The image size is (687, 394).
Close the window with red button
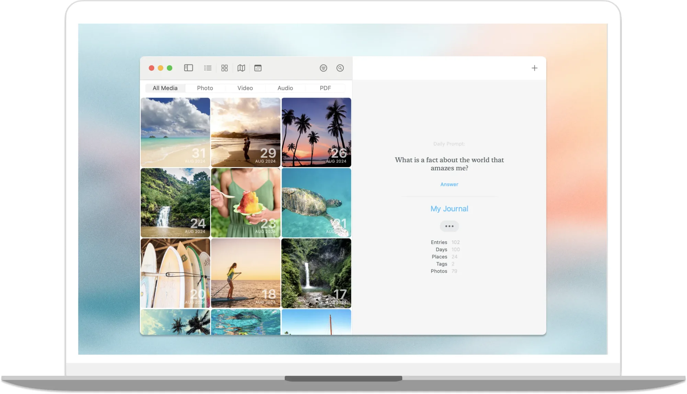(151, 68)
